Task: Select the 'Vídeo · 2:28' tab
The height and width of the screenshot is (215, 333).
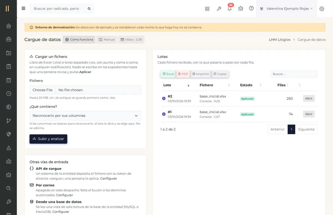Action: coord(131,39)
